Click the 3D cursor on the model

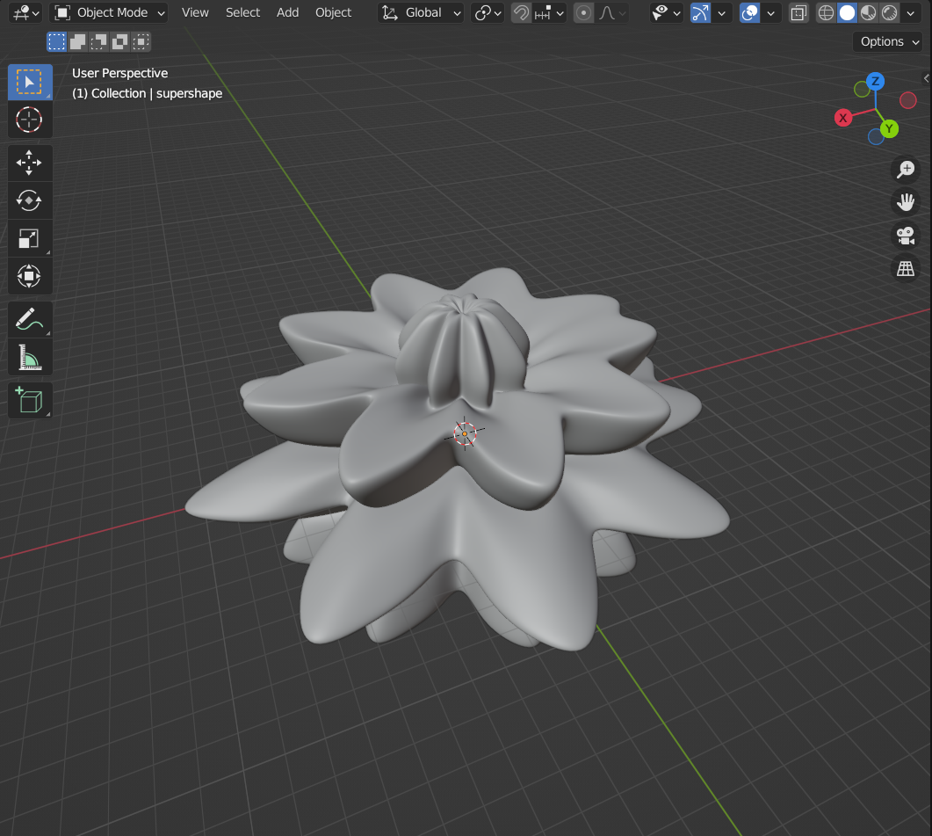(465, 433)
